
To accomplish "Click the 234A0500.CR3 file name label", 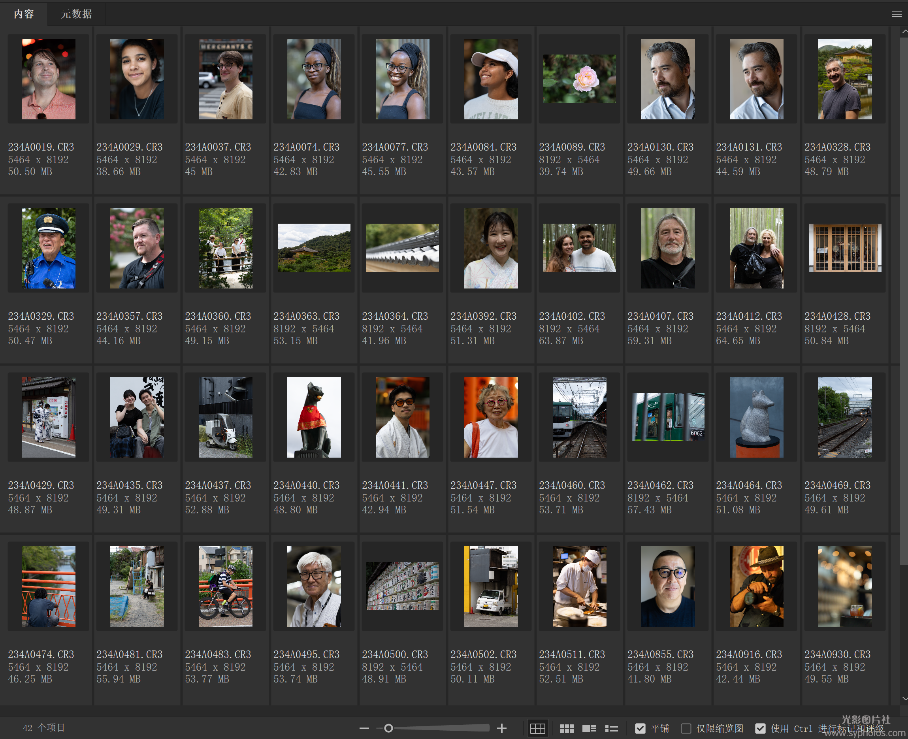I will [395, 654].
